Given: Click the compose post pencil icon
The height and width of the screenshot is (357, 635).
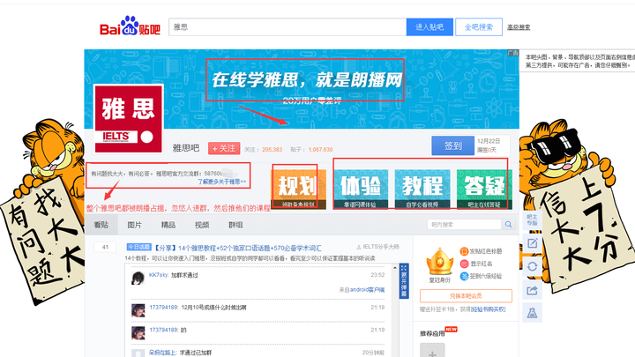Looking at the screenshot, I should click(x=532, y=243).
